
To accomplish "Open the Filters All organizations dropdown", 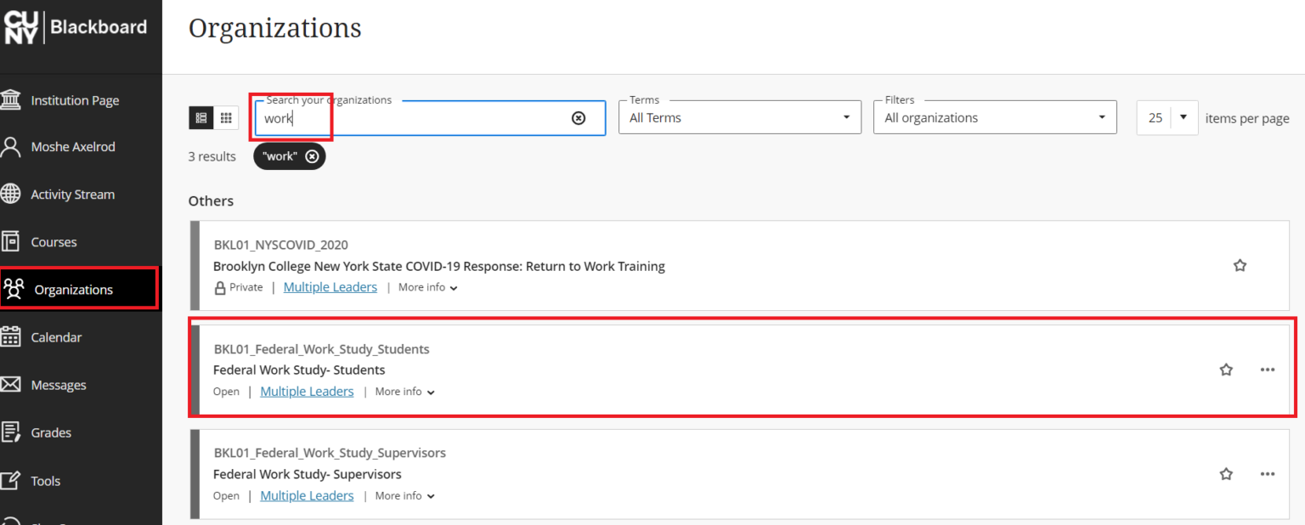I will coord(994,118).
